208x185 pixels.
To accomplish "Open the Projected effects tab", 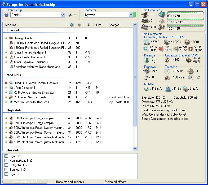I will tap(115, 182).
